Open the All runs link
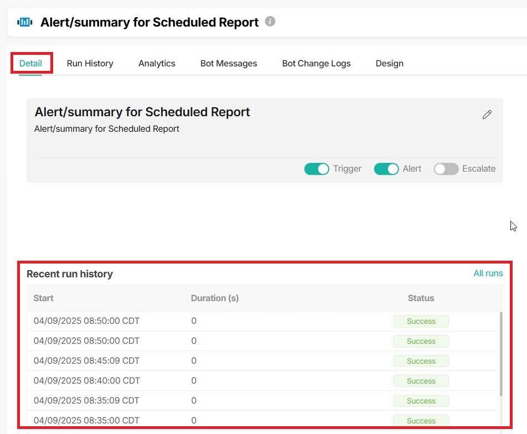This screenshot has width=527, height=434. pos(488,273)
